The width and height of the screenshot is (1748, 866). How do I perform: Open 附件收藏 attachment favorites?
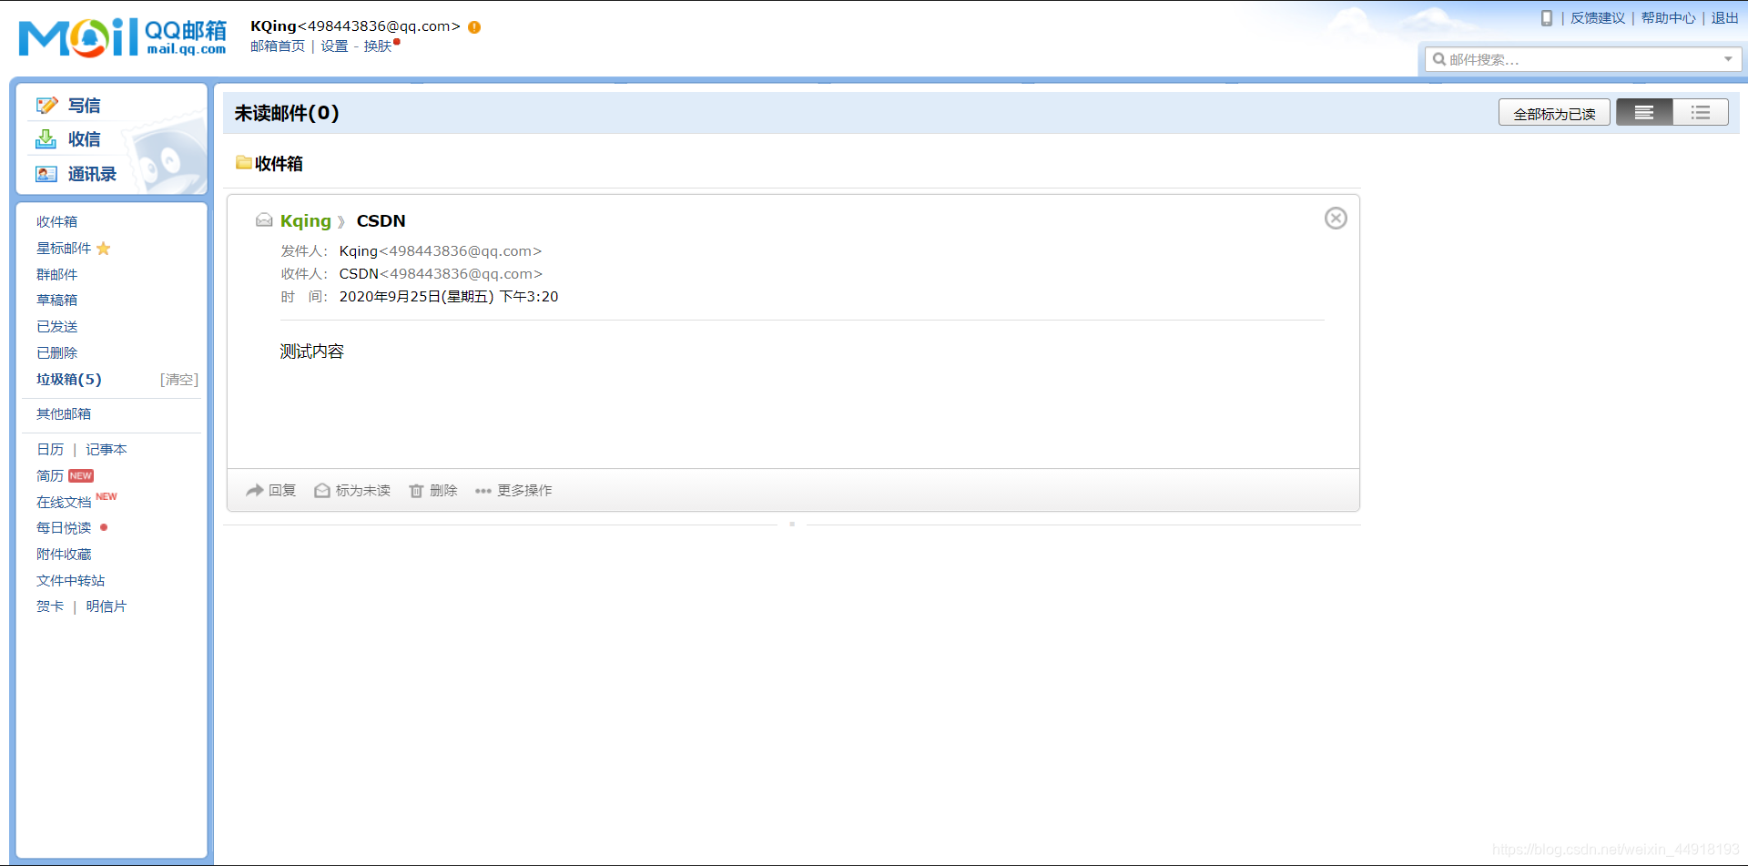(64, 555)
